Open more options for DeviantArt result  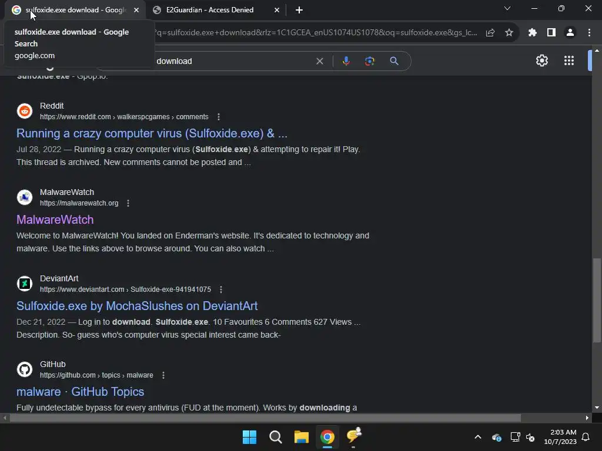[x=221, y=290]
